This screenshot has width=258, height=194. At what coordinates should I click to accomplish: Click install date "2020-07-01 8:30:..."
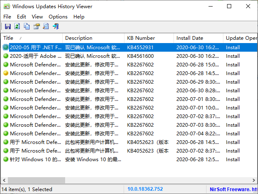pos(198,99)
